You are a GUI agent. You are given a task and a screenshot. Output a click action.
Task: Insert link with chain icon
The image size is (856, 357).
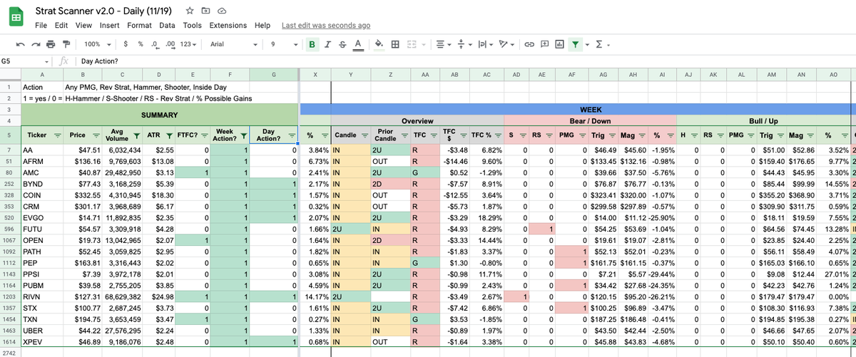pos(530,44)
